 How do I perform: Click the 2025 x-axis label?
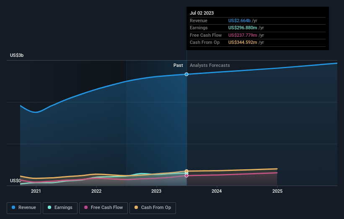click(x=277, y=191)
